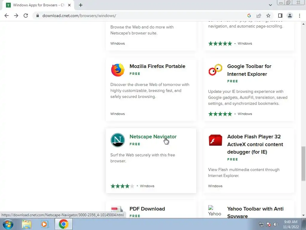Open Mozilla Firefox Portable link
306x230 pixels.
(157, 66)
